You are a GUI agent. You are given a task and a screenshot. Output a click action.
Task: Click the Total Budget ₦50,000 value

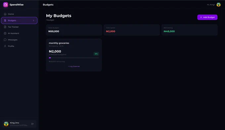pyautogui.click(x=54, y=31)
